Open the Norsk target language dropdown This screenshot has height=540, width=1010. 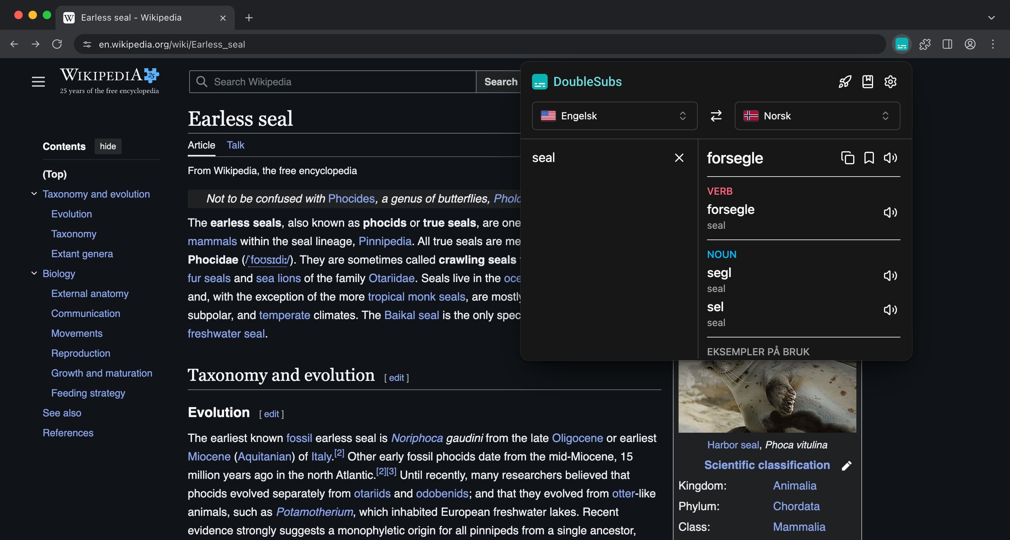pyautogui.click(x=817, y=116)
